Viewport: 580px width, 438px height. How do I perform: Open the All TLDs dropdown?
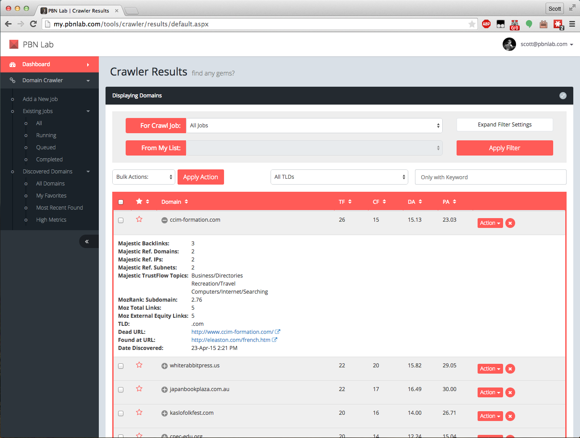[x=339, y=177]
